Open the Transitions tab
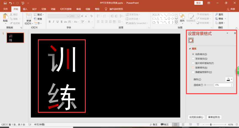The width and height of the screenshot is (239, 128). point(44,9)
